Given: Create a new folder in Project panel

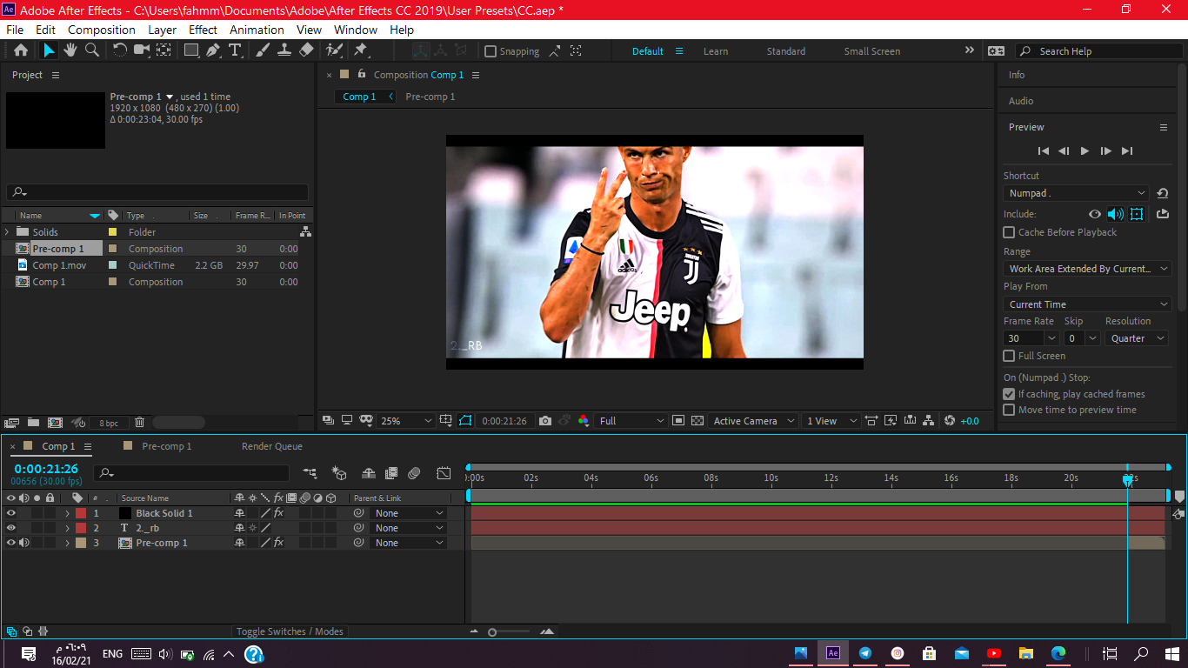Looking at the screenshot, I should [x=33, y=423].
